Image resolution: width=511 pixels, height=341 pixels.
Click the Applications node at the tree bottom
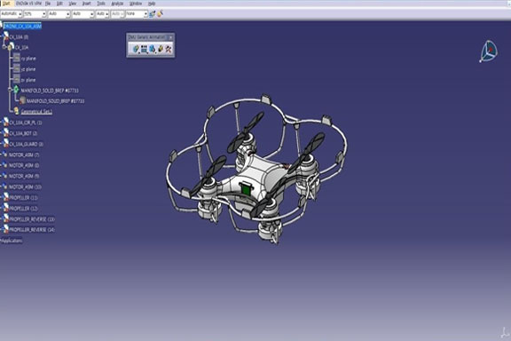12,241
